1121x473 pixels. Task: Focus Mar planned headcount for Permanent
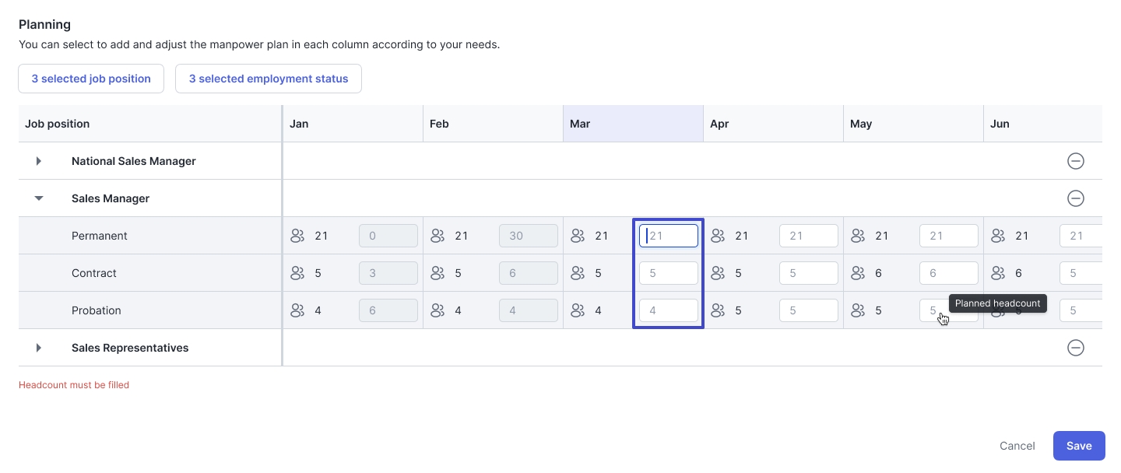(x=669, y=236)
